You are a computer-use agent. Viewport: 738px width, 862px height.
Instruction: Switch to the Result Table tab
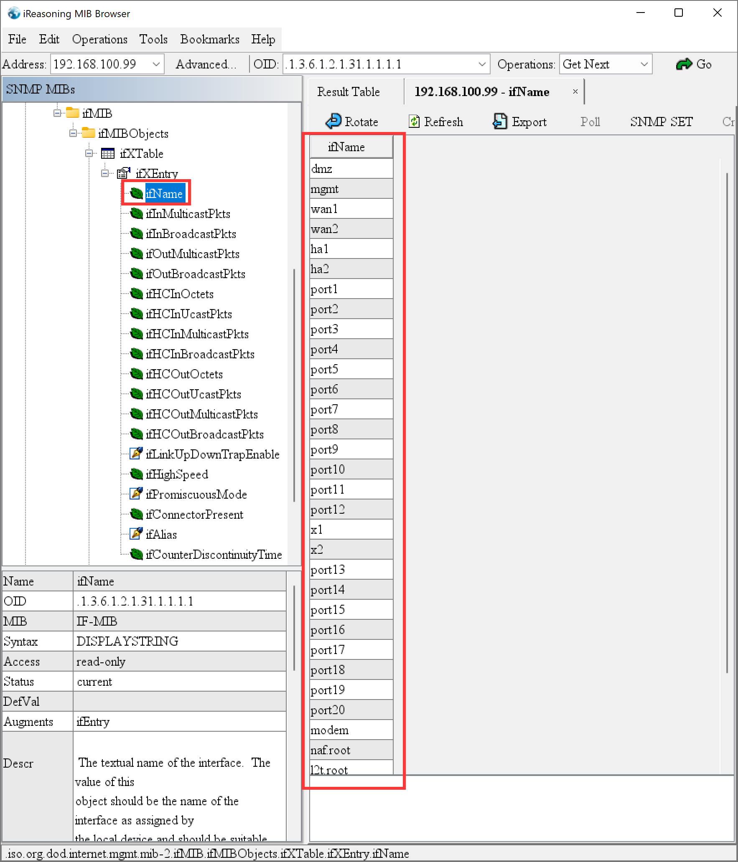(x=348, y=92)
